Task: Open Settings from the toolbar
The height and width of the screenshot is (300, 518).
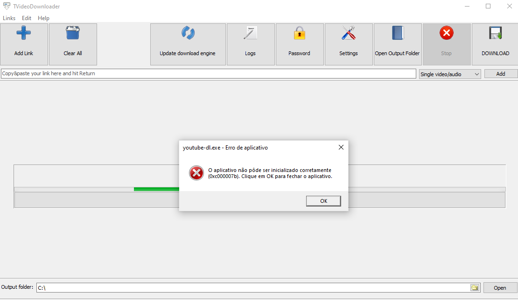Action: click(x=349, y=44)
